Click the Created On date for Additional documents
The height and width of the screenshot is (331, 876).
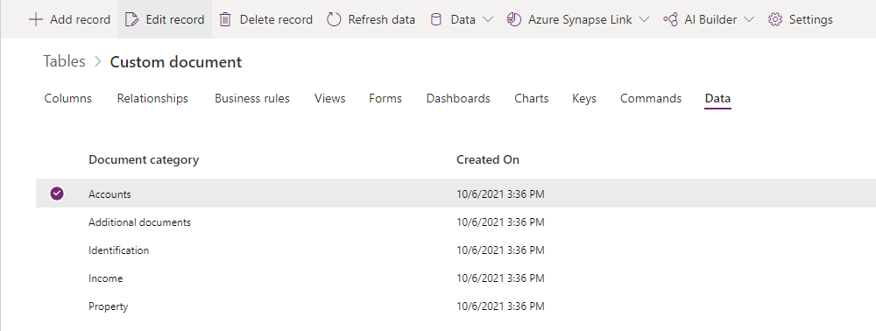point(500,222)
